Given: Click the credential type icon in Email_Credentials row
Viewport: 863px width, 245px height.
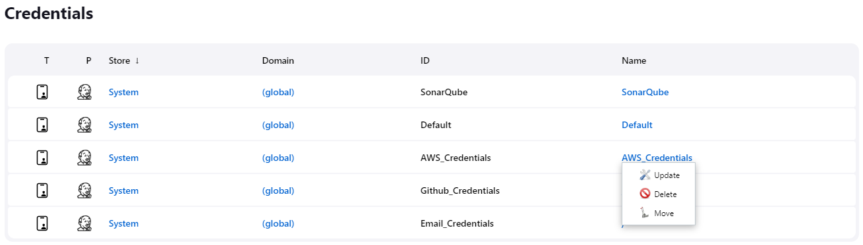Looking at the screenshot, I should (42, 223).
